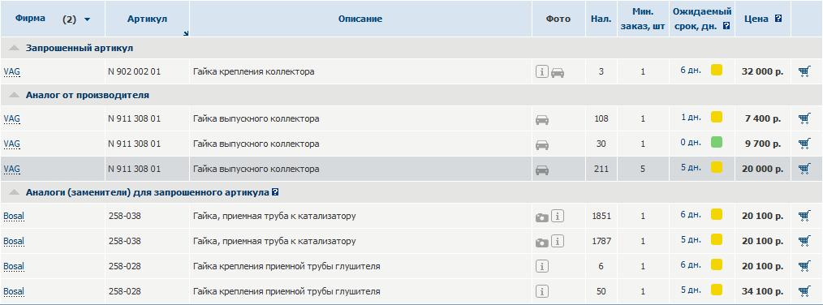
Task: Open Фирма filter dropdown arrow
Action: click(x=87, y=19)
